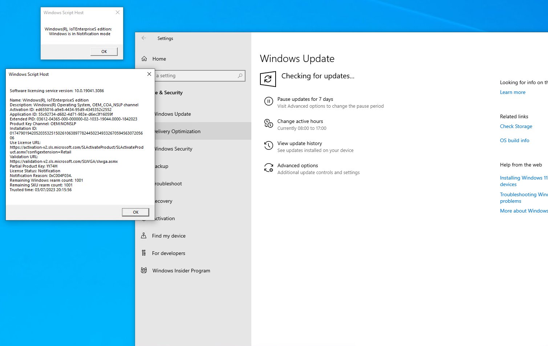Open Windows Insider Program page
This screenshot has height=346, width=548.
193,271
